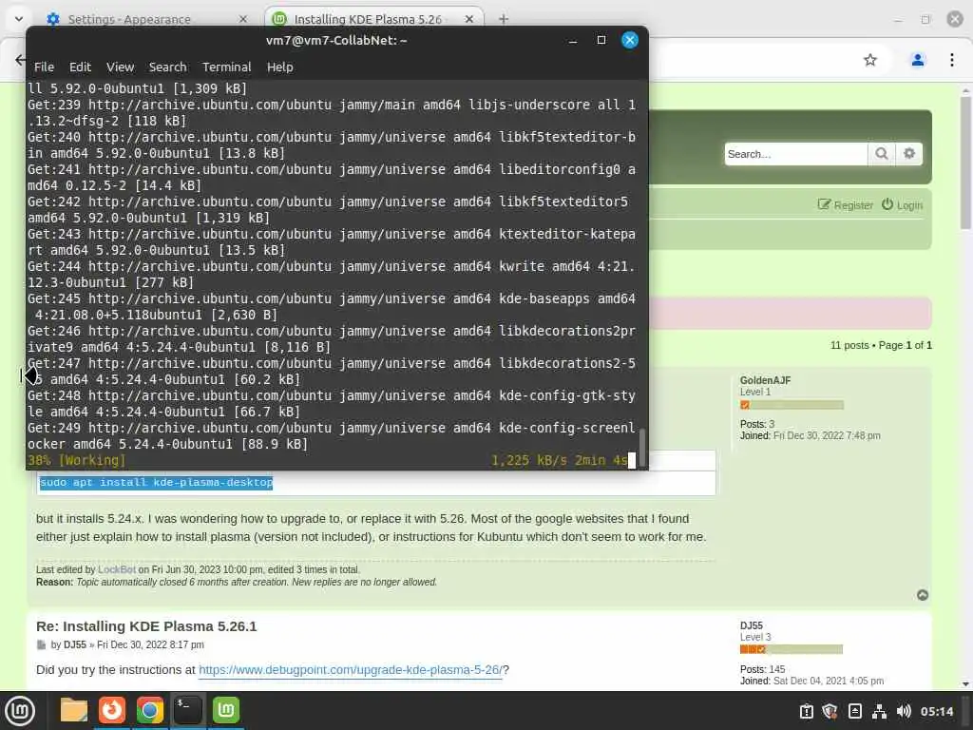Open the Terminal menu

point(226,67)
